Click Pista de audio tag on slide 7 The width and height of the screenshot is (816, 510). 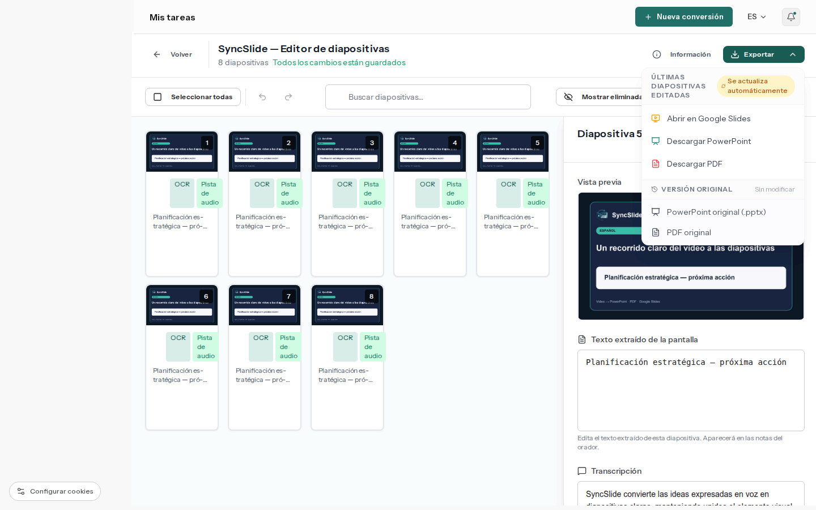(288, 347)
